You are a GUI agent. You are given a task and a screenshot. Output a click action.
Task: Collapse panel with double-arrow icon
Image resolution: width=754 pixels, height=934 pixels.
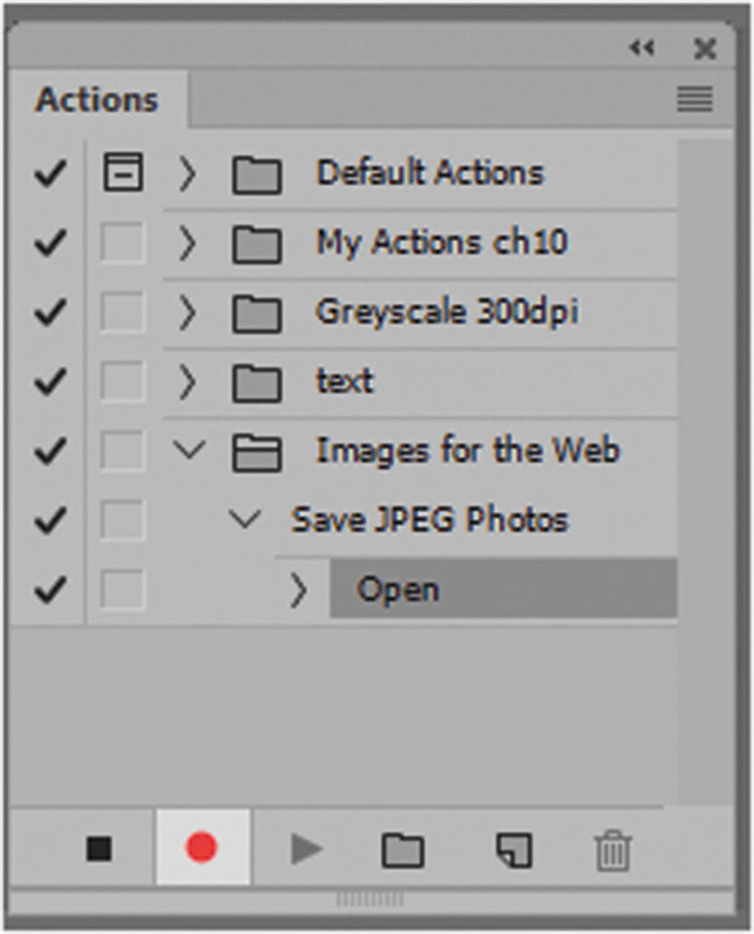coord(642,48)
